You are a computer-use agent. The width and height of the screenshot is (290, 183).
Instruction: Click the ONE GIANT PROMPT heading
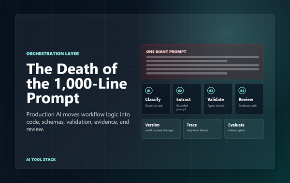pyautogui.click(x=166, y=52)
